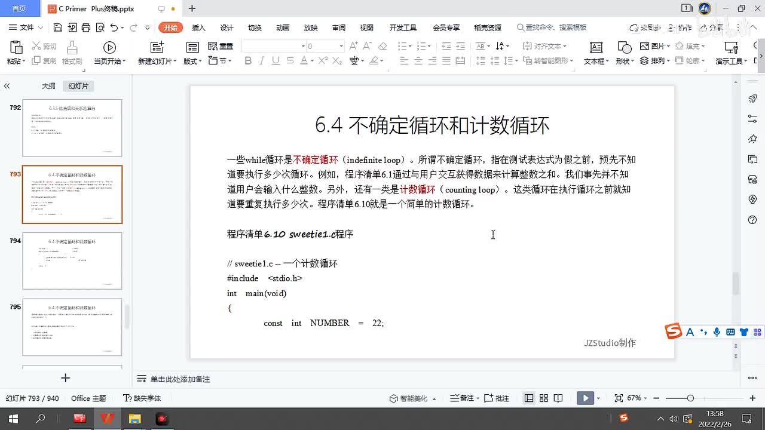Click the Reading view icon in status bar
765x430 pixels.
[x=558, y=398]
